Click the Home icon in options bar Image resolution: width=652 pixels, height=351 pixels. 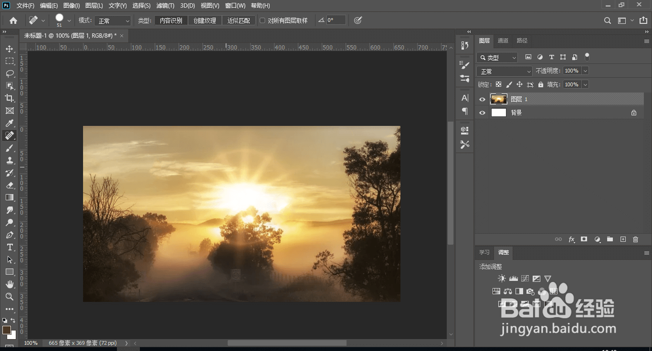[x=13, y=21]
